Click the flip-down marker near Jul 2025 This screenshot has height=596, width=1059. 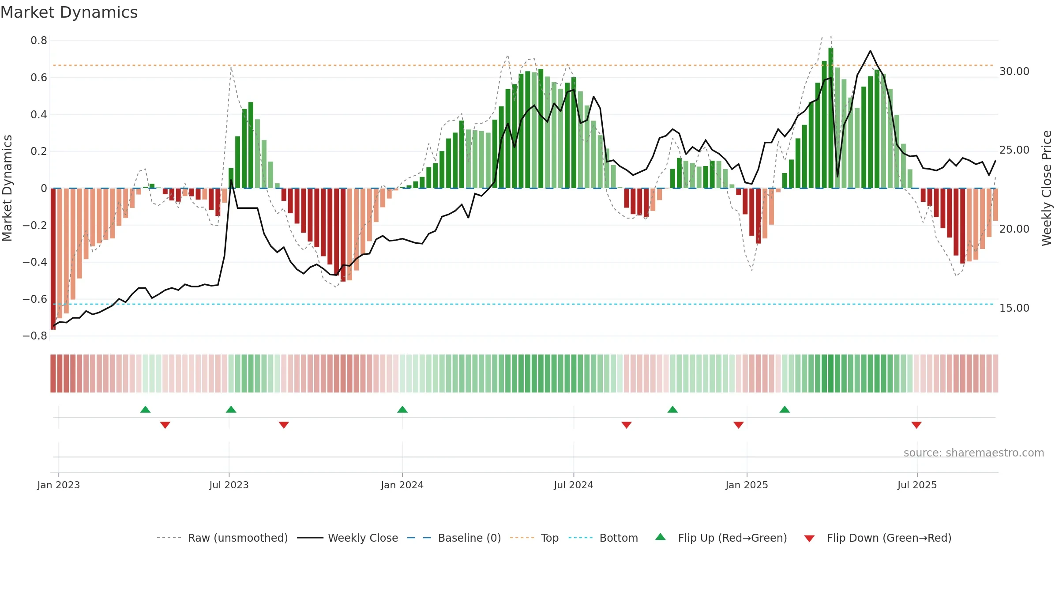pyautogui.click(x=916, y=425)
